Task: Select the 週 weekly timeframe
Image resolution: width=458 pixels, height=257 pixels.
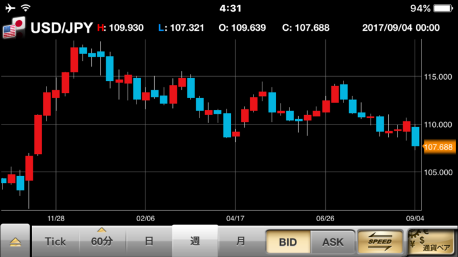Action: (x=195, y=241)
